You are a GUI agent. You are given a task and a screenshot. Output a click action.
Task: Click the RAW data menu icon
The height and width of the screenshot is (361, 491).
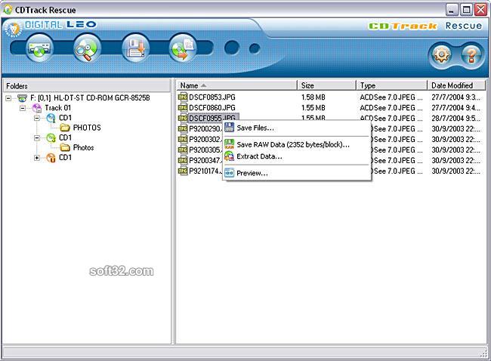tap(230, 144)
